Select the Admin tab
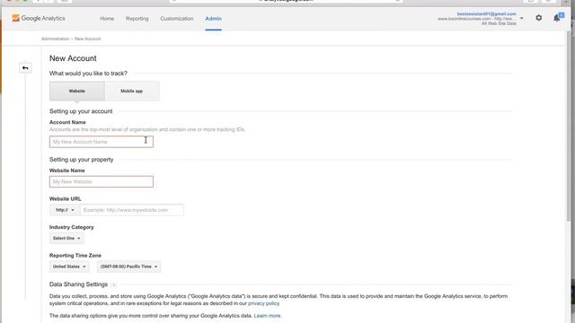Viewport: 575px width, 323px height. pyautogui.click(x=214, y=18)
